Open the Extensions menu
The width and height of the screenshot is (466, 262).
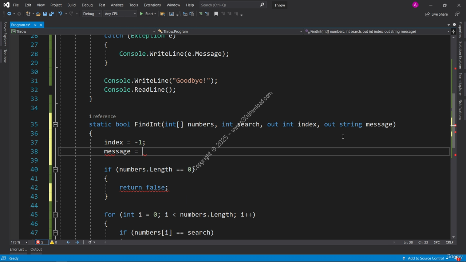152,5
